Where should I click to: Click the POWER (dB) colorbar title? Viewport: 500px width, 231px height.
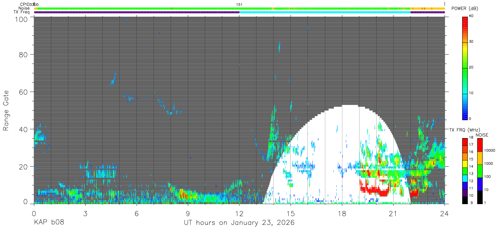click(465, 8)
